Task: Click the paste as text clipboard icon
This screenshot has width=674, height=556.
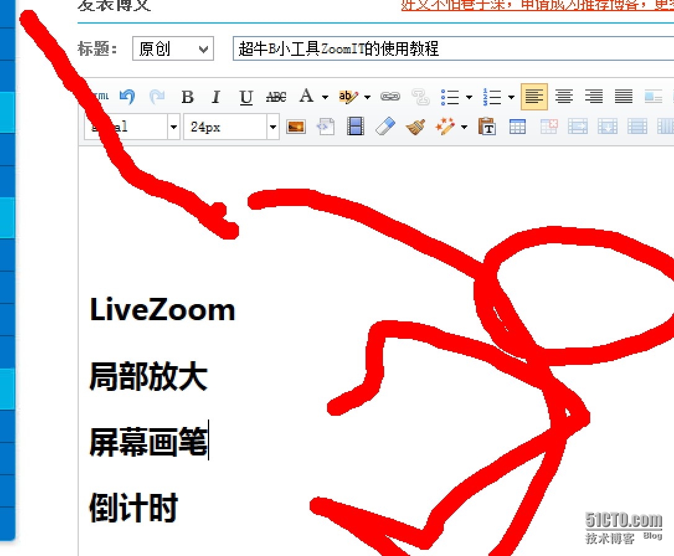Action: point(487,127)
